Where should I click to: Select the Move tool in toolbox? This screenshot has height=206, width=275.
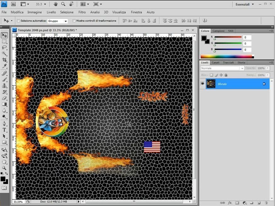point(4,35)
